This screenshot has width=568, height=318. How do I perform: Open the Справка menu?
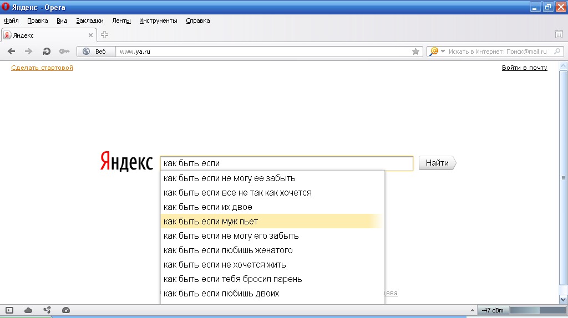pos(198,20)
